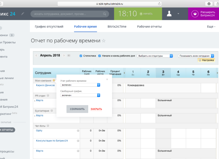The image size is (219, 159).
Task: Click НАЧАТЬ to start workday timer
Action: click(x=146, y=14)
